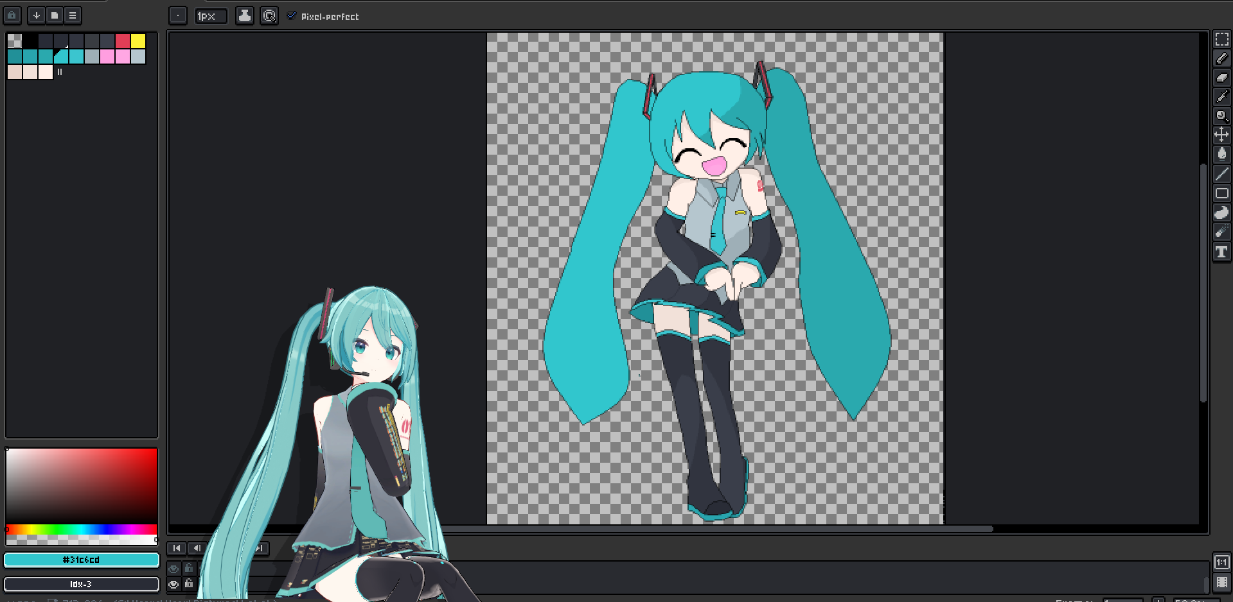Select the Pencil tool

[1221, 58]
